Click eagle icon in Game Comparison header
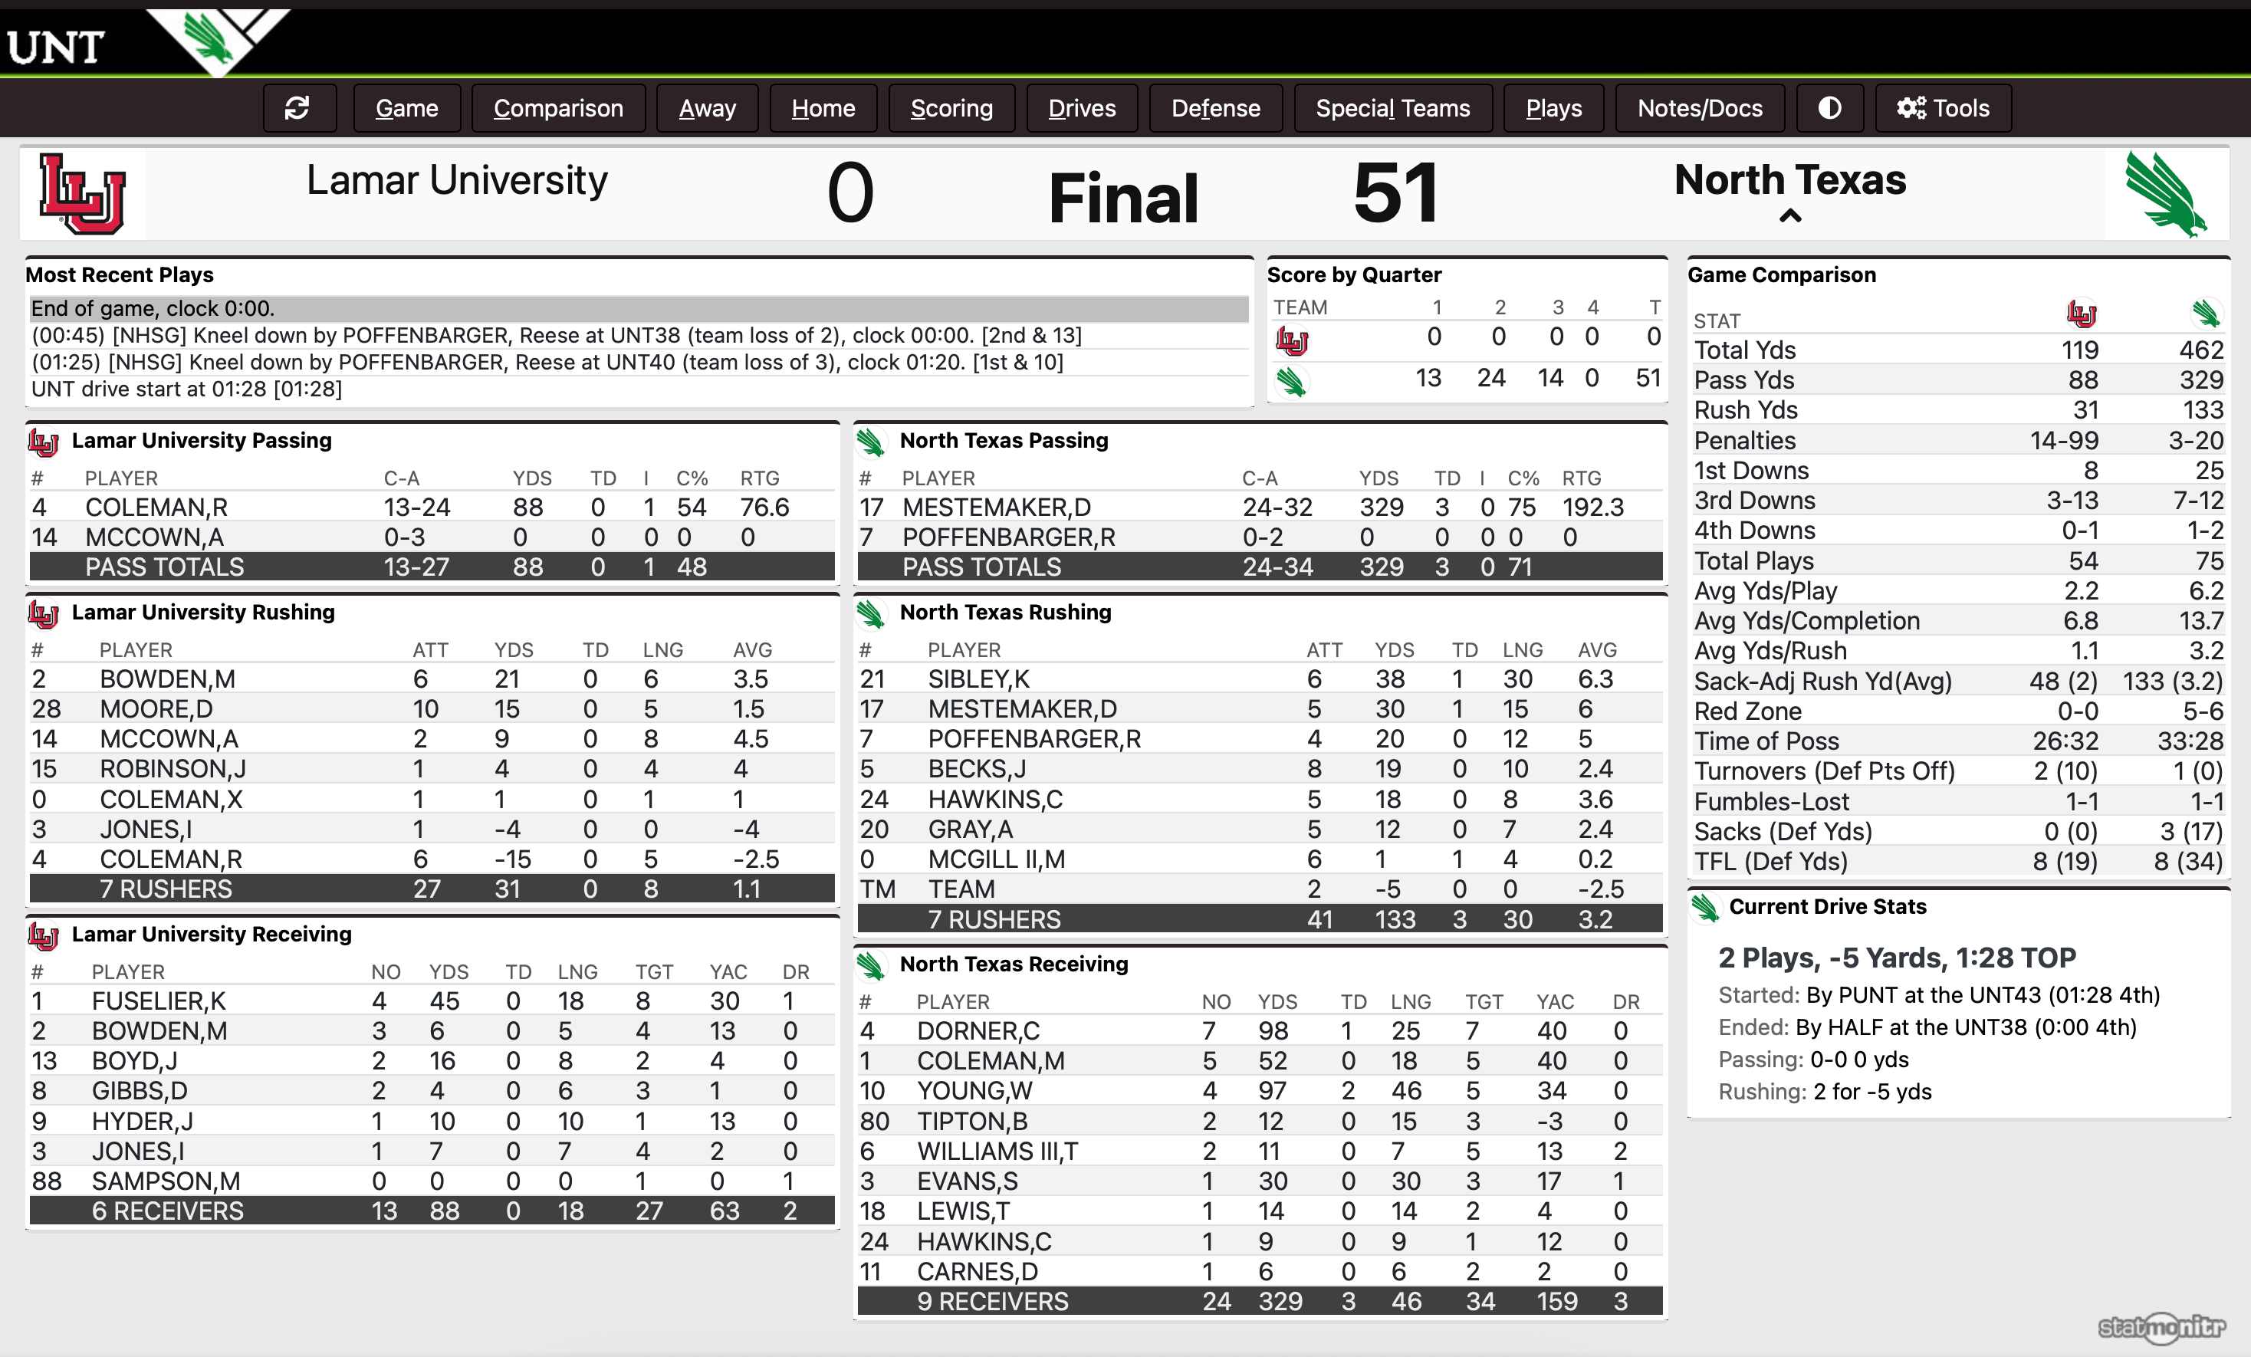The height and width of the screenshot is (1357, 2251). pos(2205,314)
